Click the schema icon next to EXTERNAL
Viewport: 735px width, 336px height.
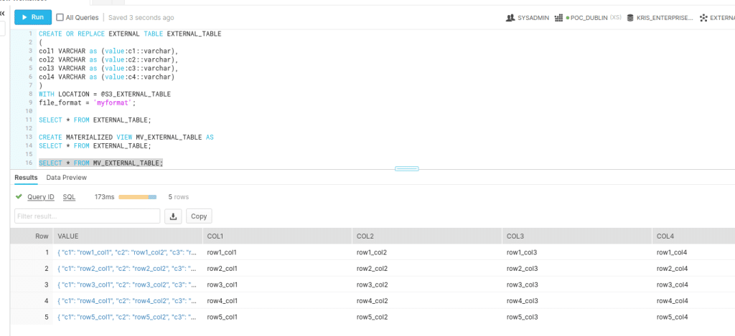703,18
